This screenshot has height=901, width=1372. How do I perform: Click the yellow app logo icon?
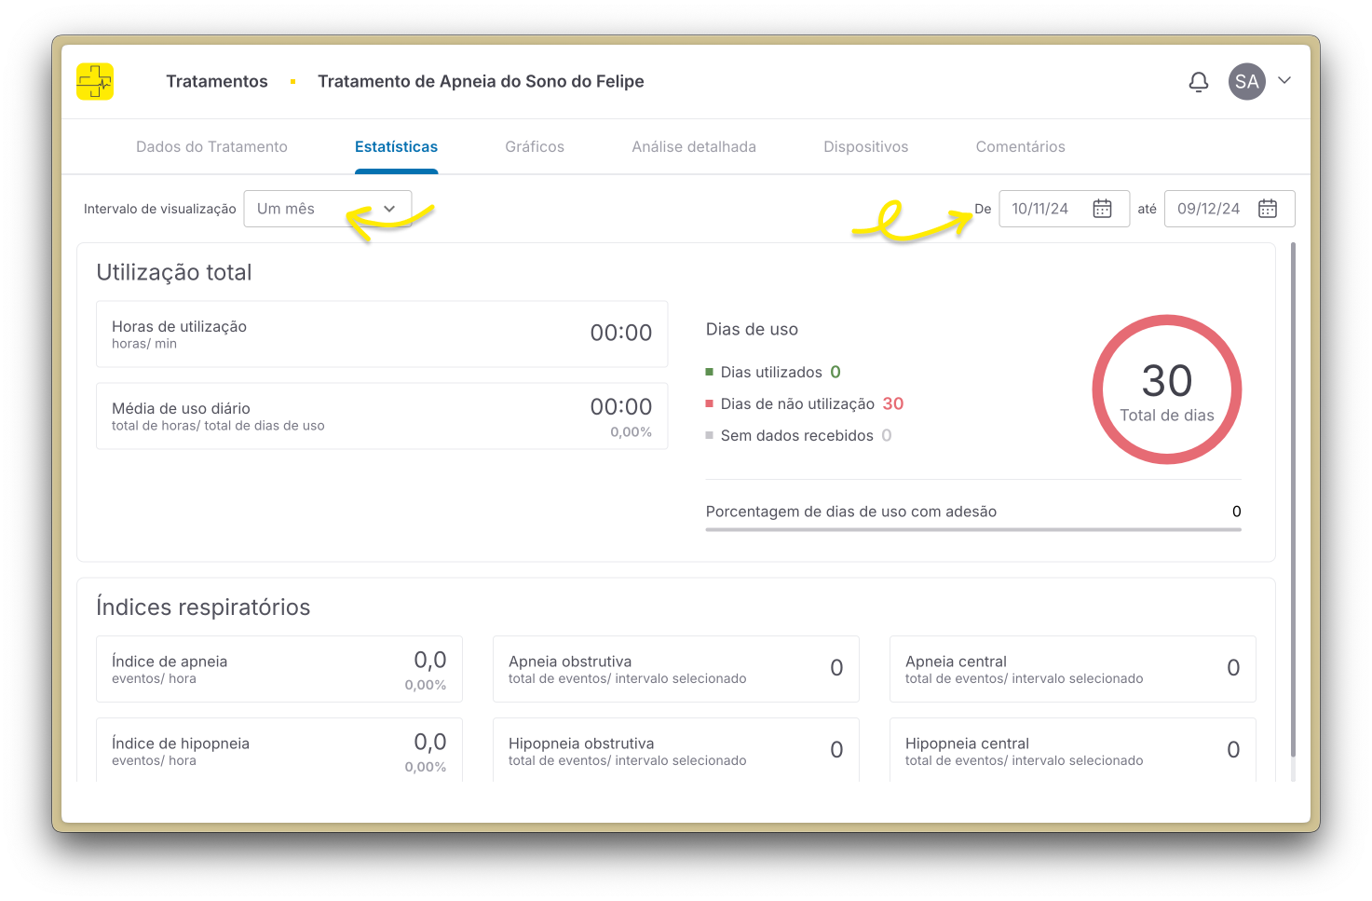[x=95, y=82]
